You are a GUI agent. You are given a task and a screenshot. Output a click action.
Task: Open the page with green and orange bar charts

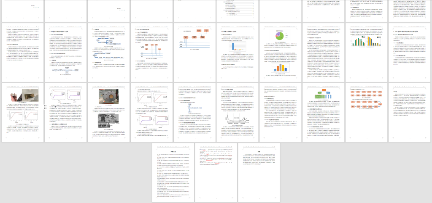pos(366,52)
